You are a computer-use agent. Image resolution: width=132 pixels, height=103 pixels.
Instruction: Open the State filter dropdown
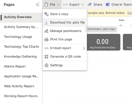coord(125,25)
